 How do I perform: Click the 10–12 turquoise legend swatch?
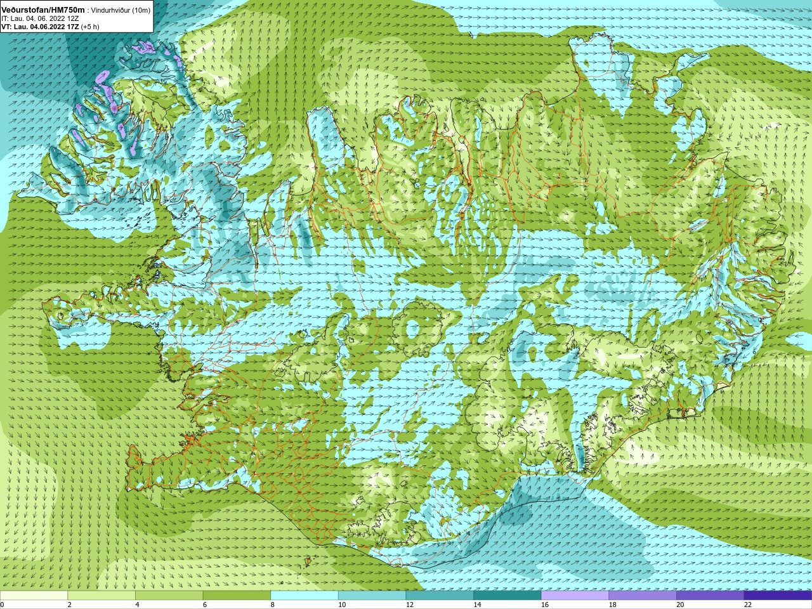[x=372, y=595]
